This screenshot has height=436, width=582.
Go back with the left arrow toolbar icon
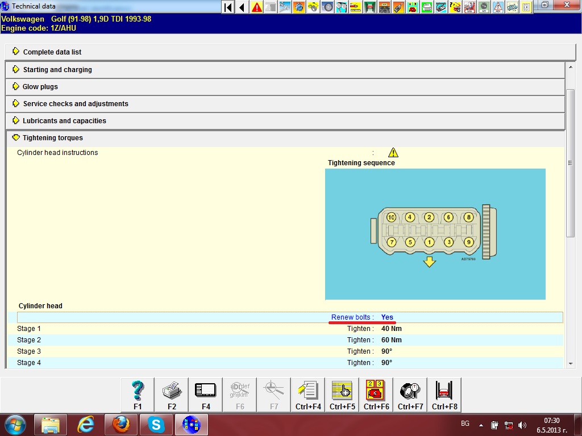tap(242, 7)
